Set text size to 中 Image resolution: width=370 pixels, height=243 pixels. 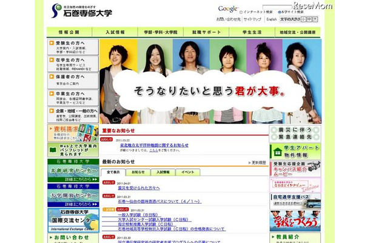click(x=309, y=19)
